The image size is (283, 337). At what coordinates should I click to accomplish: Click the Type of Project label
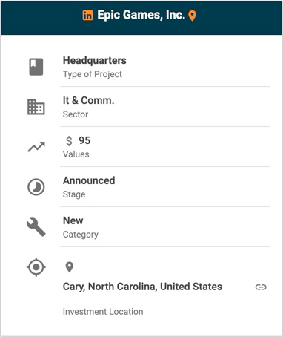93,74
